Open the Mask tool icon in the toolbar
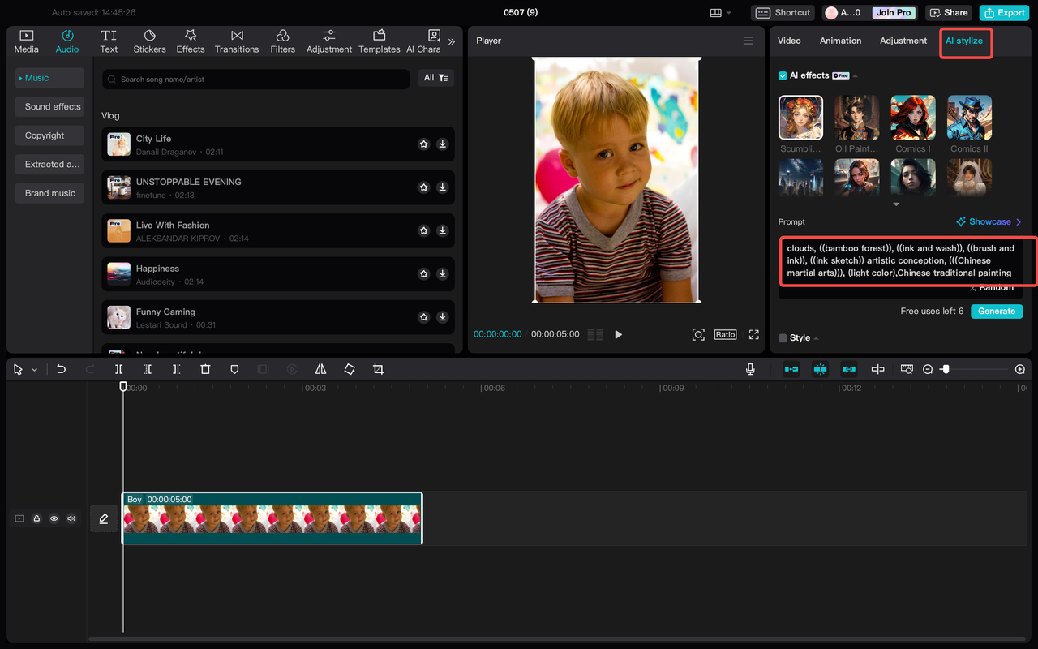Screen dimensions: 1038x649 234,369
